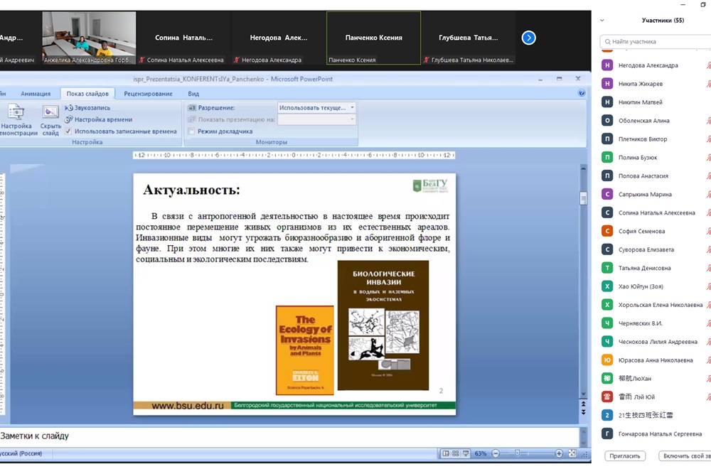Open the Рецензирование ribbon tab
The width and height of the screenshot is (711, 474).
[x=148, y=94]
